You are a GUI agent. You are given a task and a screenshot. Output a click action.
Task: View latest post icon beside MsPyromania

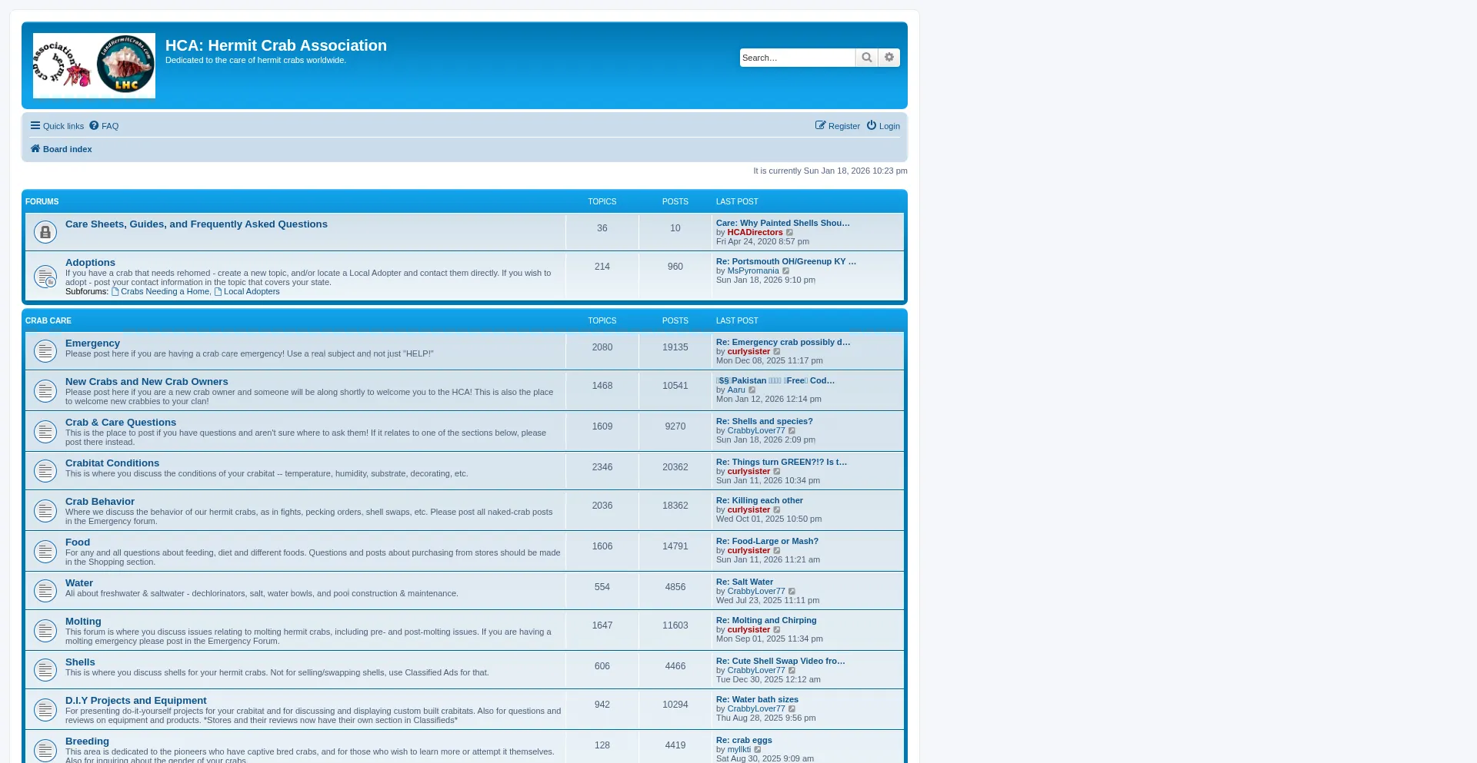click(786, 271)
